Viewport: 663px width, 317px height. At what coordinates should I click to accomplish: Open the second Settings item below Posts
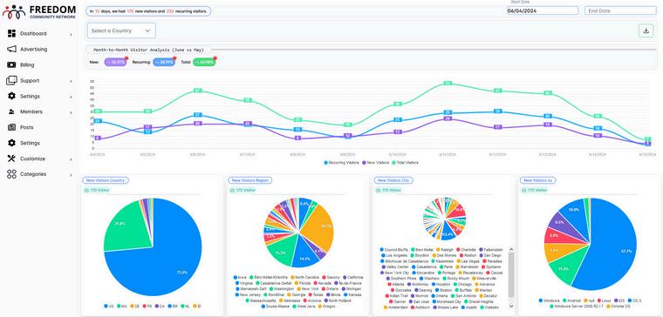[30, 143]
